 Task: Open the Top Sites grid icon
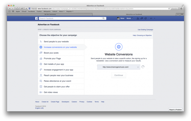click(13, 11)
